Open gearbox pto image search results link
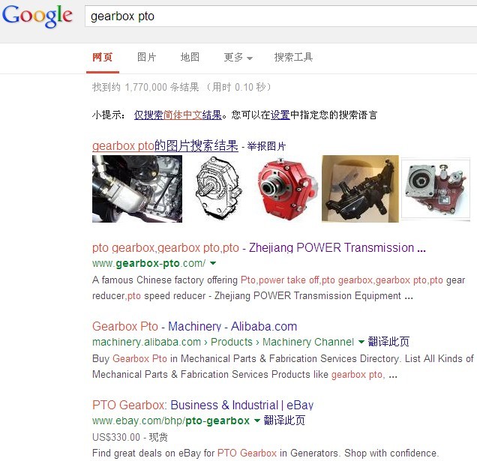The image size is (477, 461). (x=165, y=145)
